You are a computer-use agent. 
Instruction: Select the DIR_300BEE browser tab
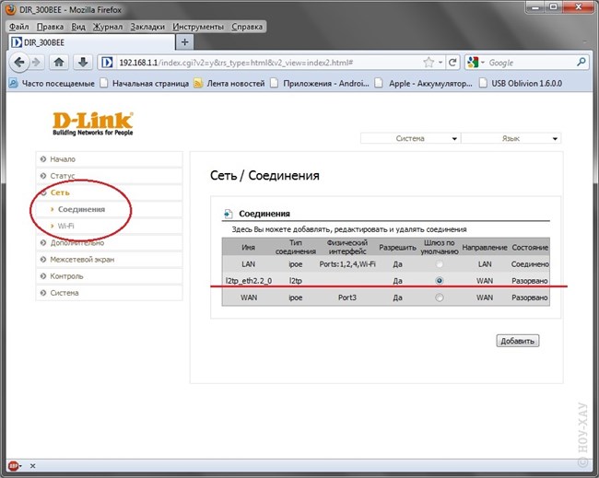(91, 42)
